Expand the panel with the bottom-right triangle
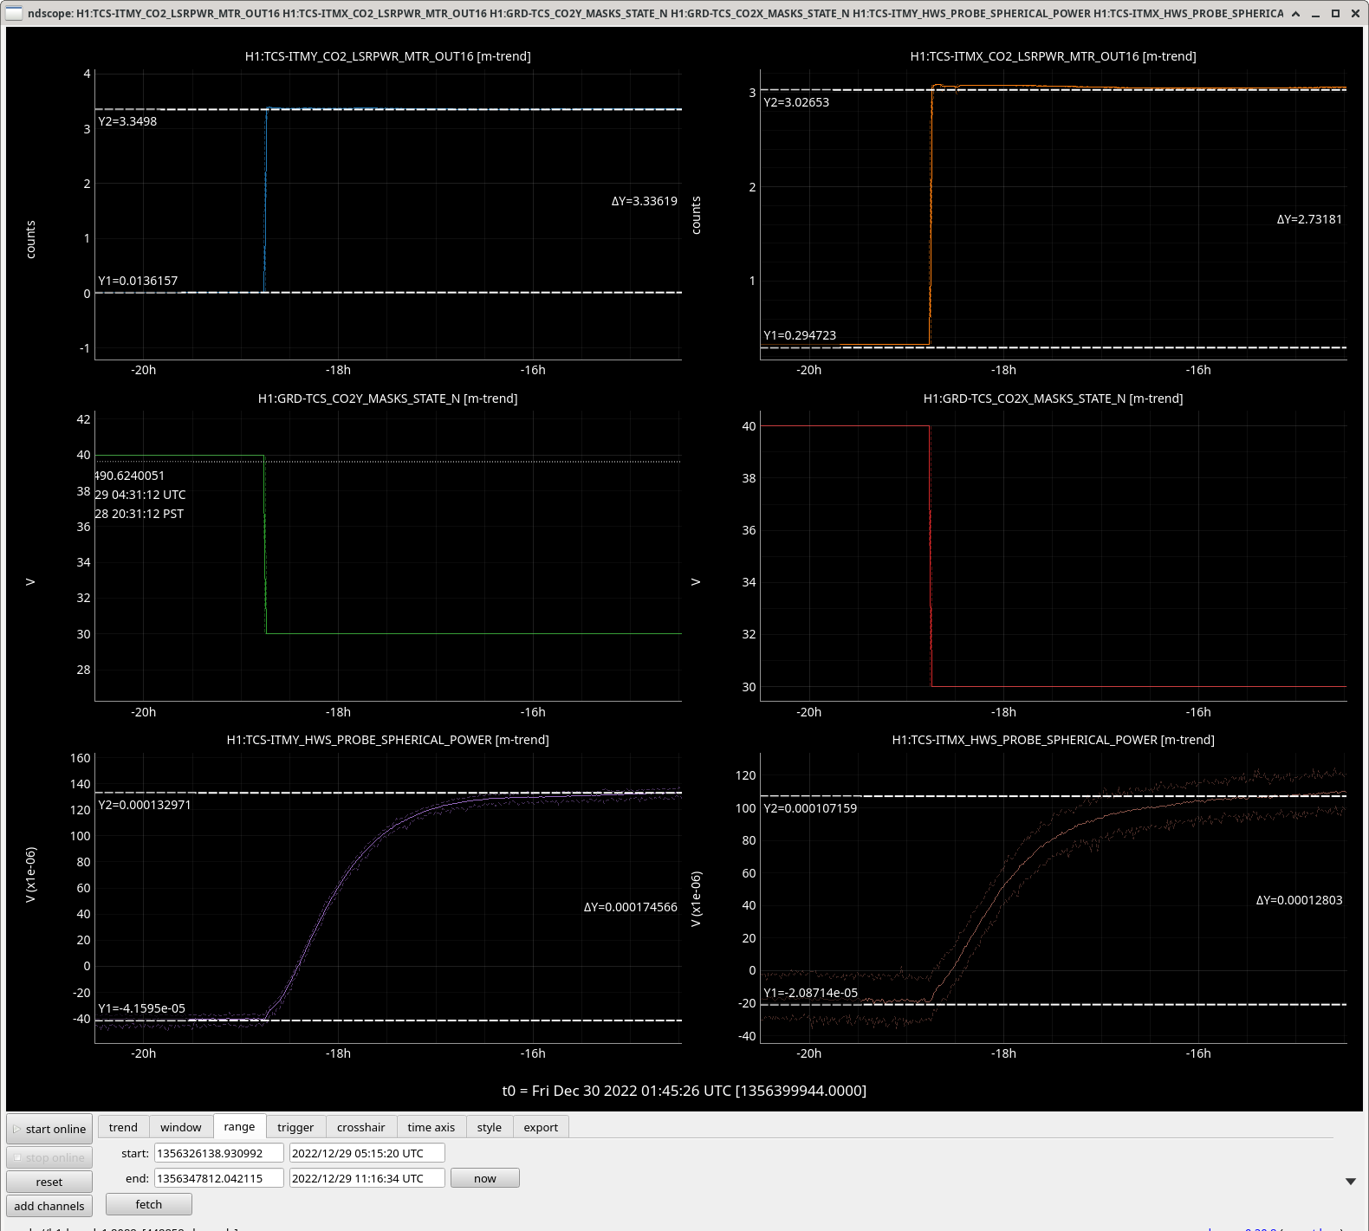1369x1231 pixels. 1350,1182
